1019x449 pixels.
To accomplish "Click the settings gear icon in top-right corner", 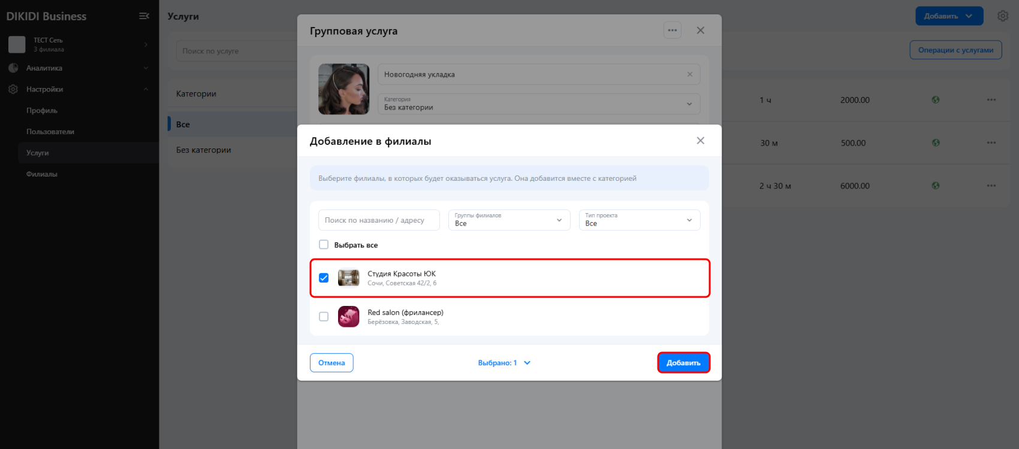I will tap(1003, 16).
